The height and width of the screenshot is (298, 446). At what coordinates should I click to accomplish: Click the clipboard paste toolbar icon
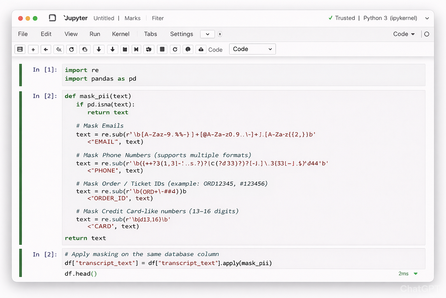[125, 49]
